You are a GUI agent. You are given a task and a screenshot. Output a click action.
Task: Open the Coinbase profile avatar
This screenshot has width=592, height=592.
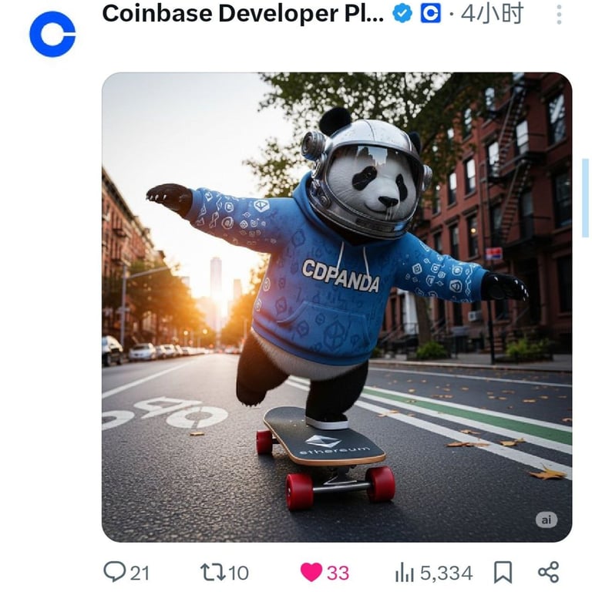(52, 34)
